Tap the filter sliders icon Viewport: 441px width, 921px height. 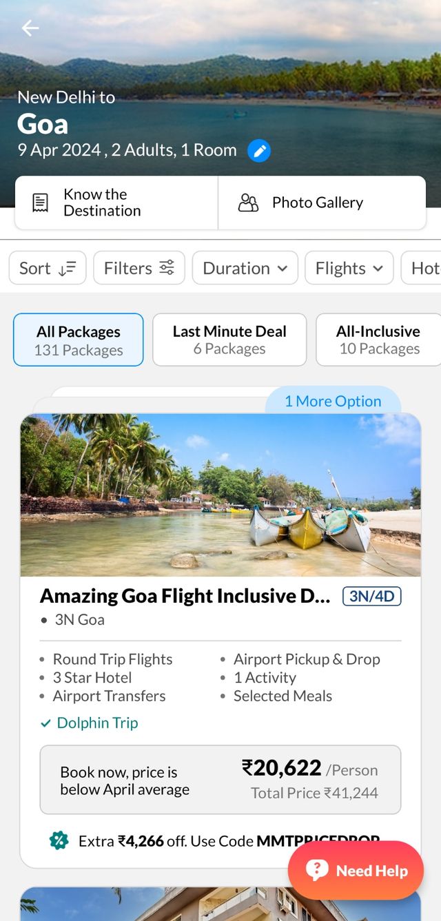click(x=167, y=268)
